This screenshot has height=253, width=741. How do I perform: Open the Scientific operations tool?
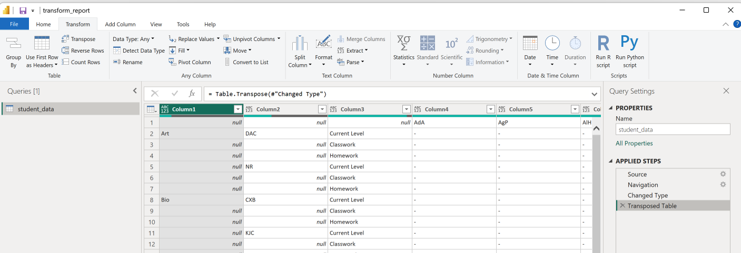(x=451, y=50)
